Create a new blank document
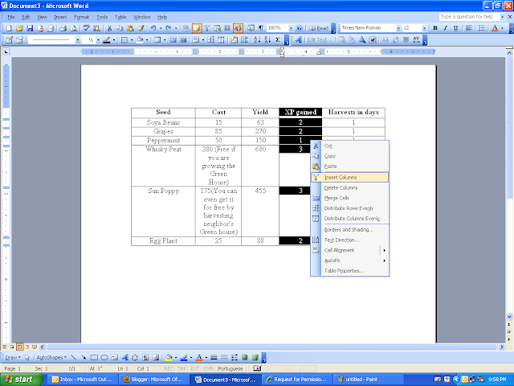 click(x=9, y=29)
